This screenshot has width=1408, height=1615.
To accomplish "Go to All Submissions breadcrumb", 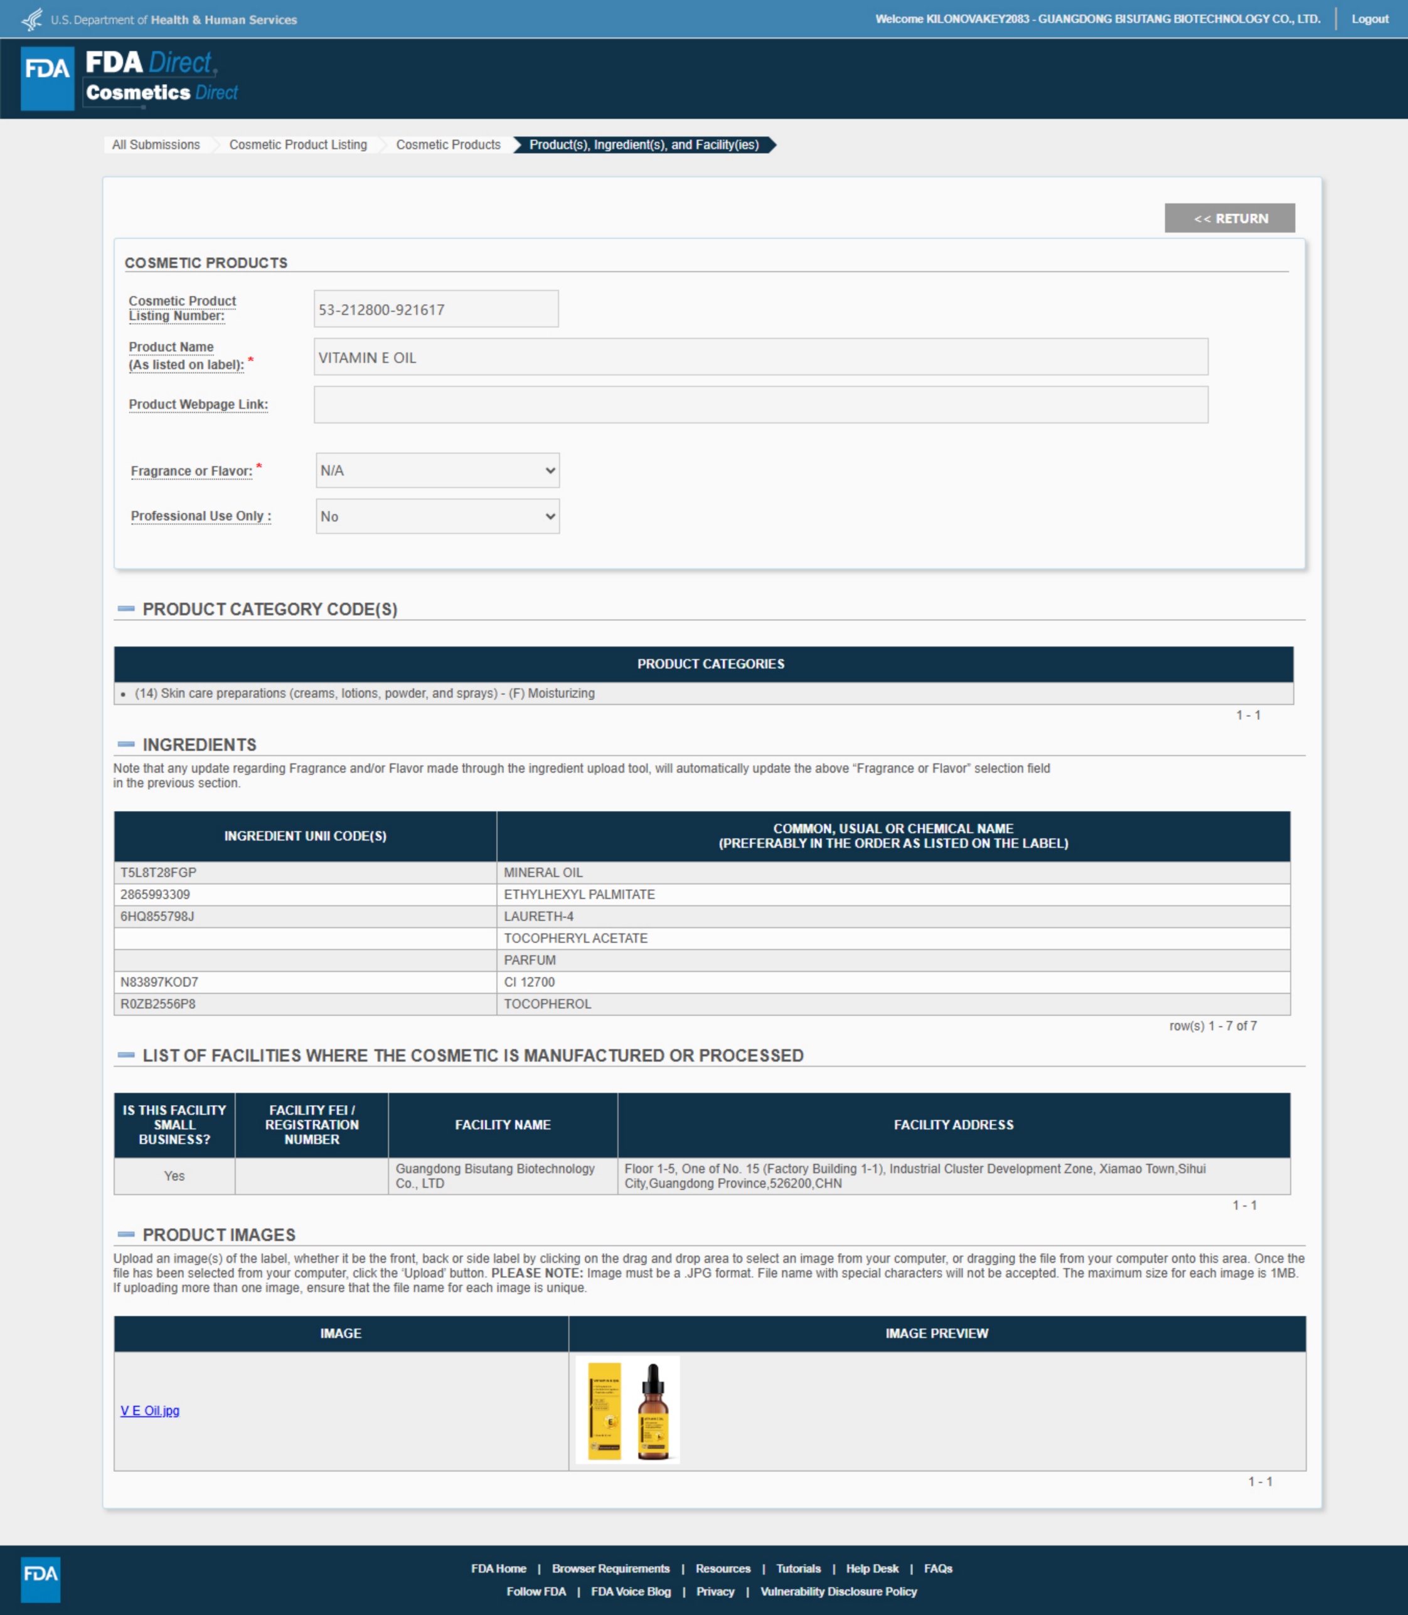I will pyautogui.click(x=156, y=144).
